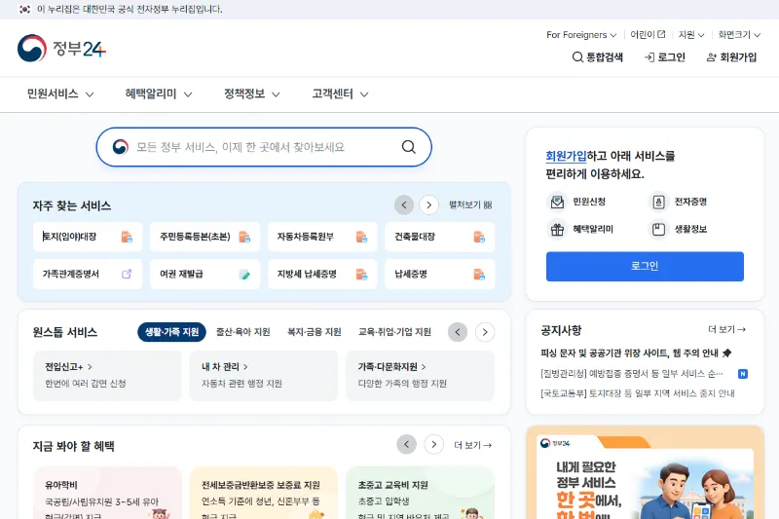This screenshot has height=519, width=779.
Task: Click the document icon in the 주민등록등본(초본) card
Action: point(244,237)
